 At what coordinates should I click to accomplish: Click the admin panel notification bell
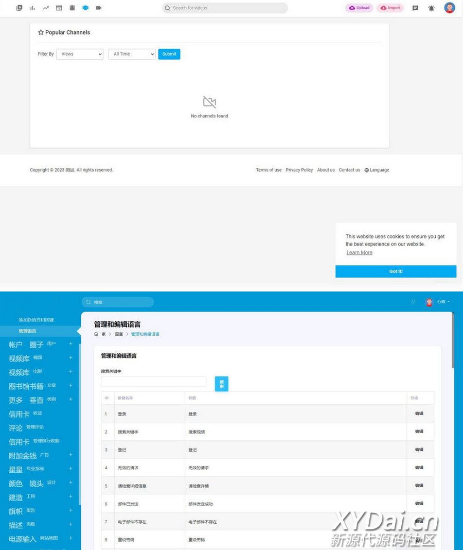tap(413, 302)
